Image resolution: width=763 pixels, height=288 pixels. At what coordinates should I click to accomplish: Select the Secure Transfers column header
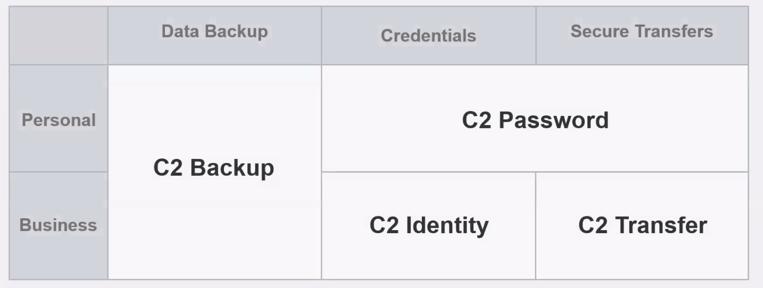(642, 35)
